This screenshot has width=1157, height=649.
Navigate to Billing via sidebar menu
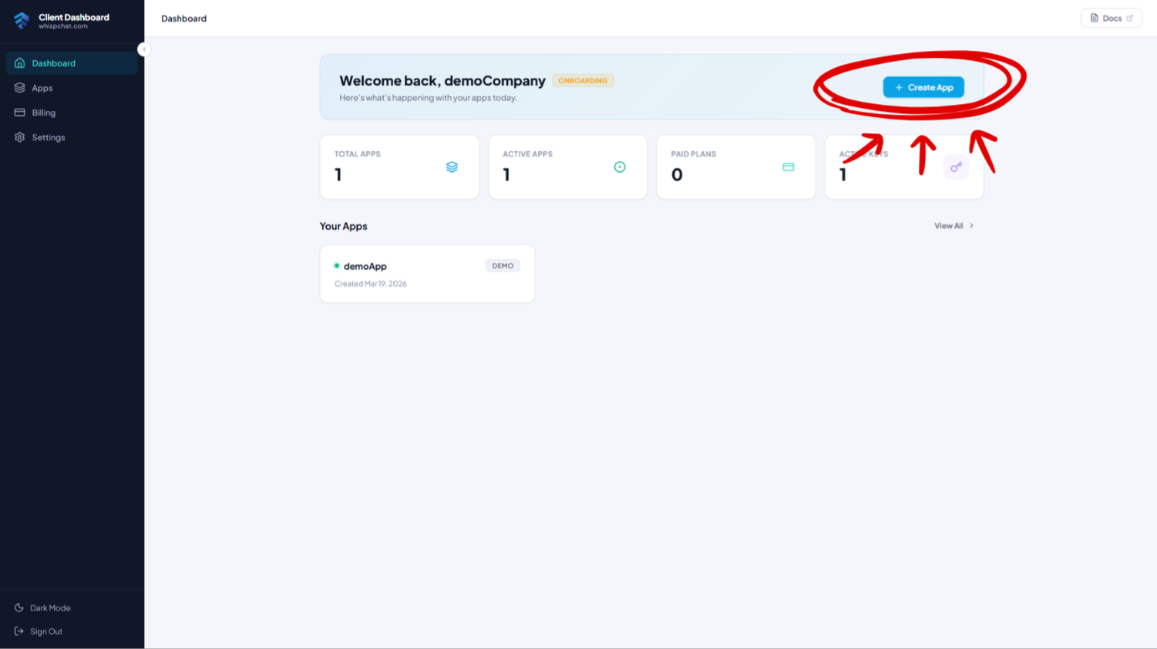[44, 113]
